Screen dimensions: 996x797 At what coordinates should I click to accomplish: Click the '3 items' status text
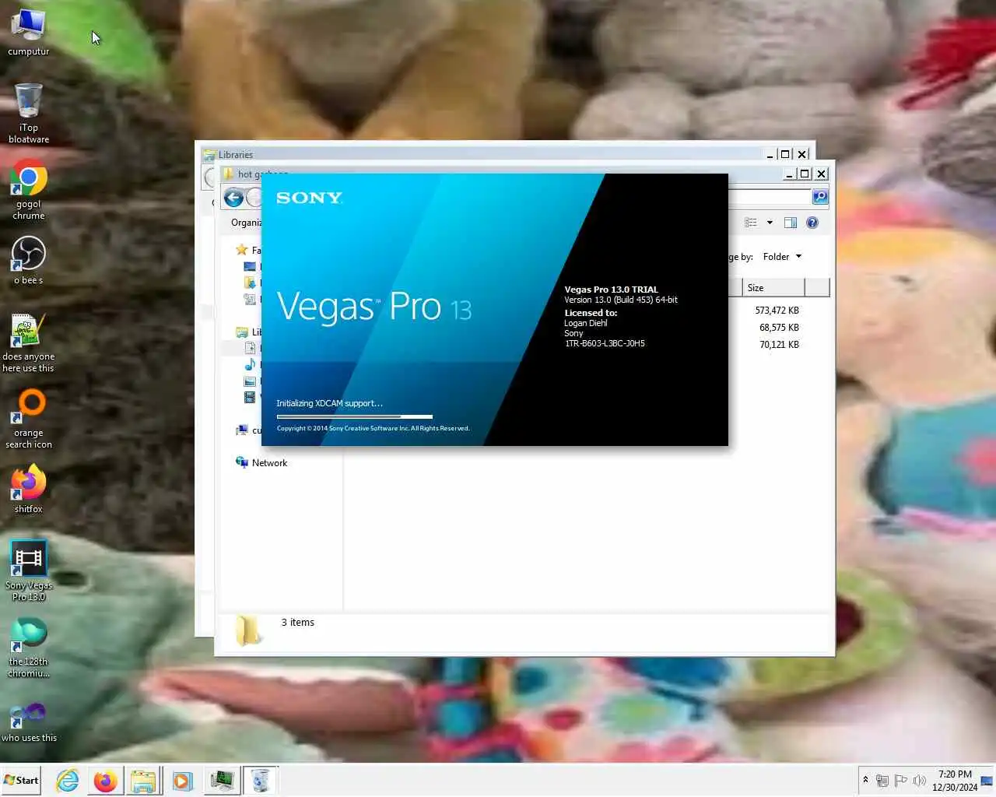(x=298, y=623)
